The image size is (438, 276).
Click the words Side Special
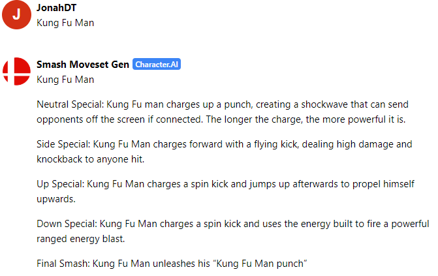pyautogui.click(x=63, y=144)
